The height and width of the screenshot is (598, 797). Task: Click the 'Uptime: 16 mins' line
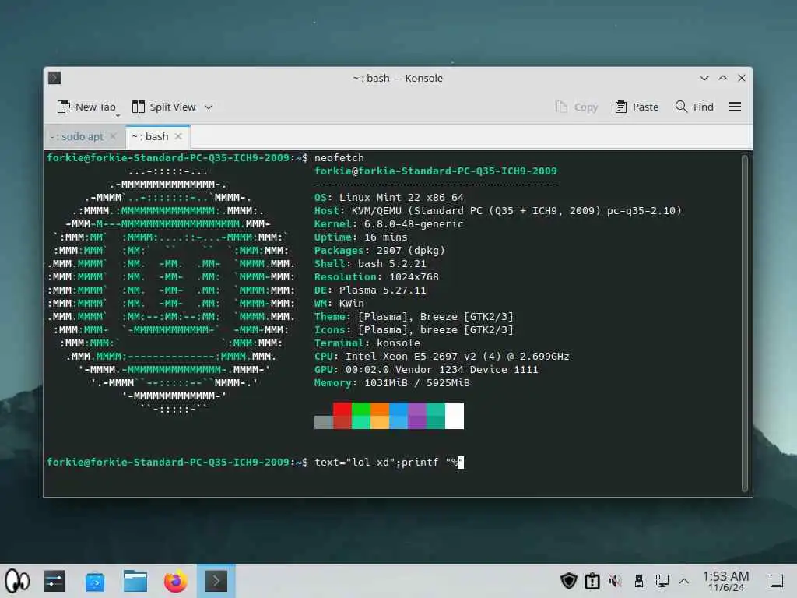(x=361, y=237)
